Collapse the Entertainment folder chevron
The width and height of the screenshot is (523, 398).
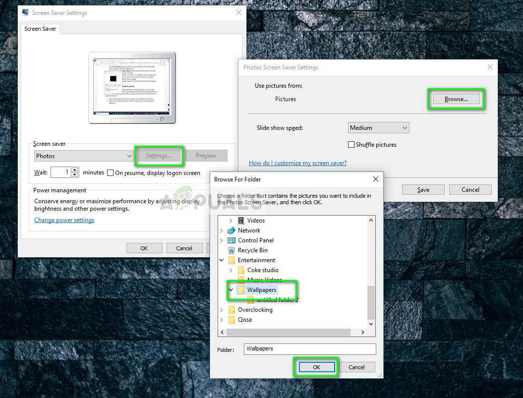pos(222,260)
